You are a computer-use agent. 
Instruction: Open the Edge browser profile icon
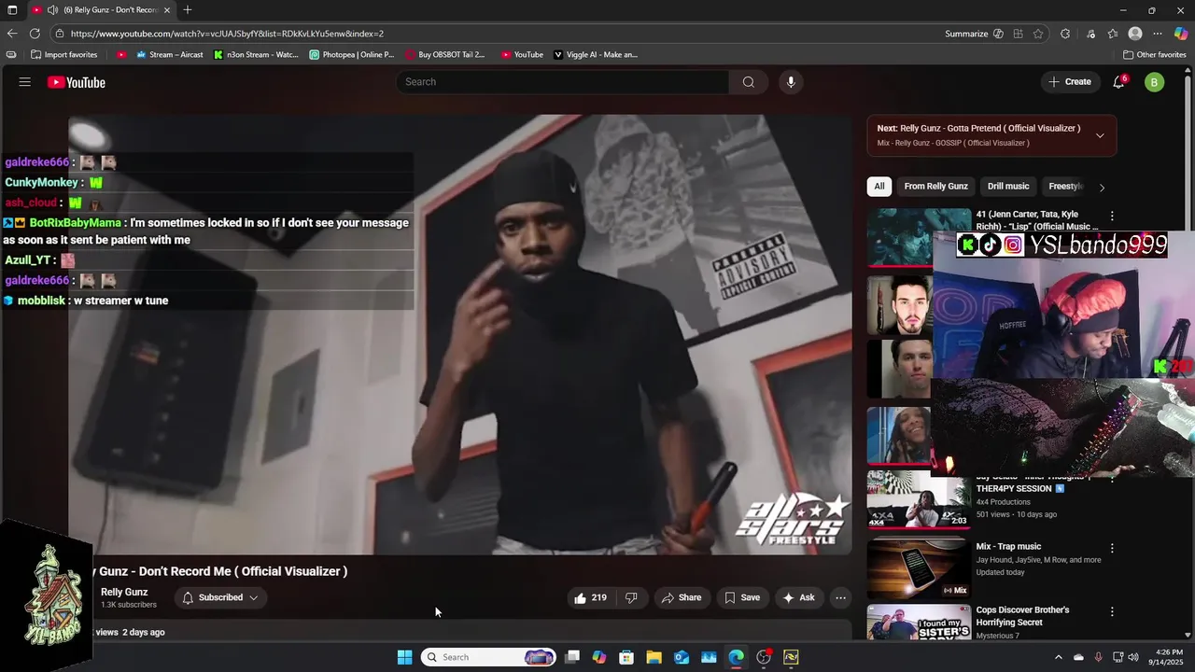click(x=1135, y=34)
